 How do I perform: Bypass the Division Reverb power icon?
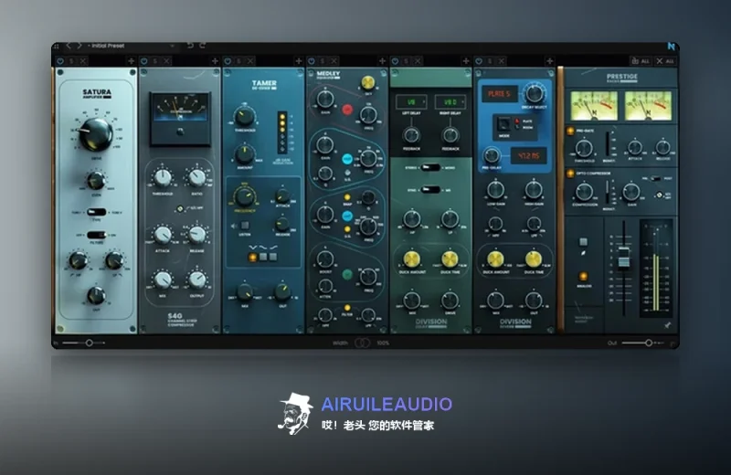pos(479,61)
